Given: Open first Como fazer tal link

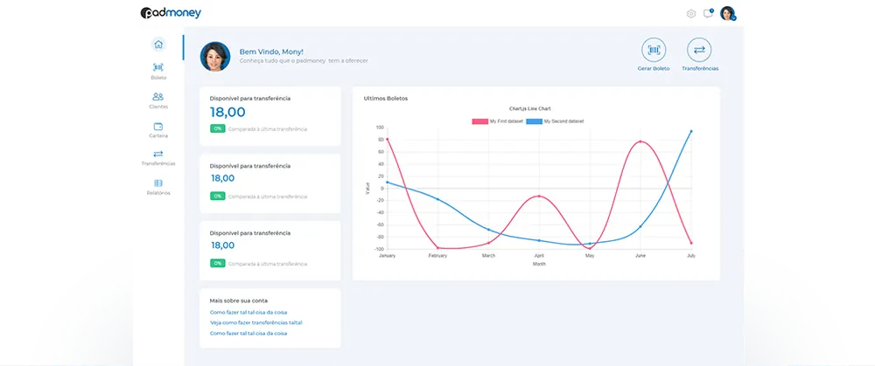Looking at the screenshot, I should point(248,313).
